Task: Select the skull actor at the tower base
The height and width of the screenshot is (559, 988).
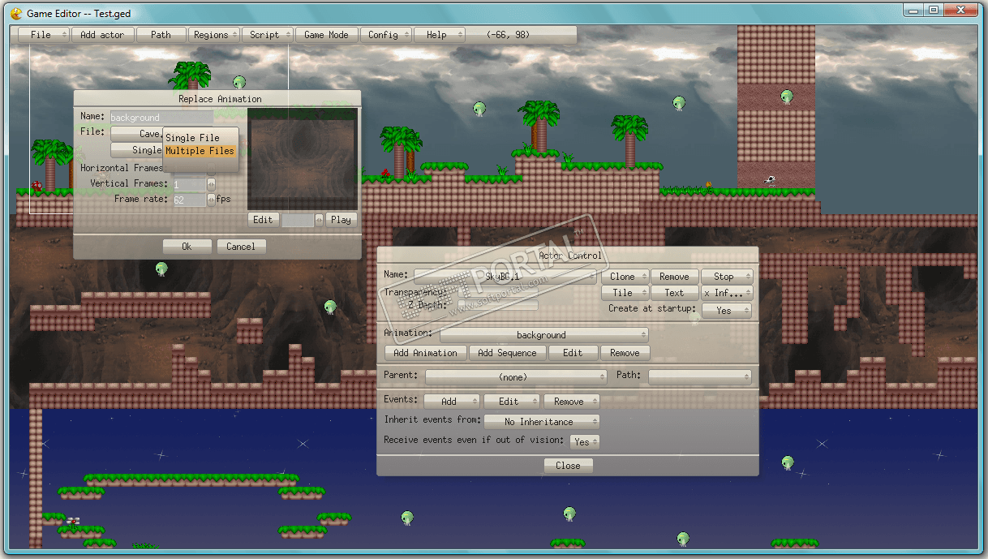Action: (770, 180)
